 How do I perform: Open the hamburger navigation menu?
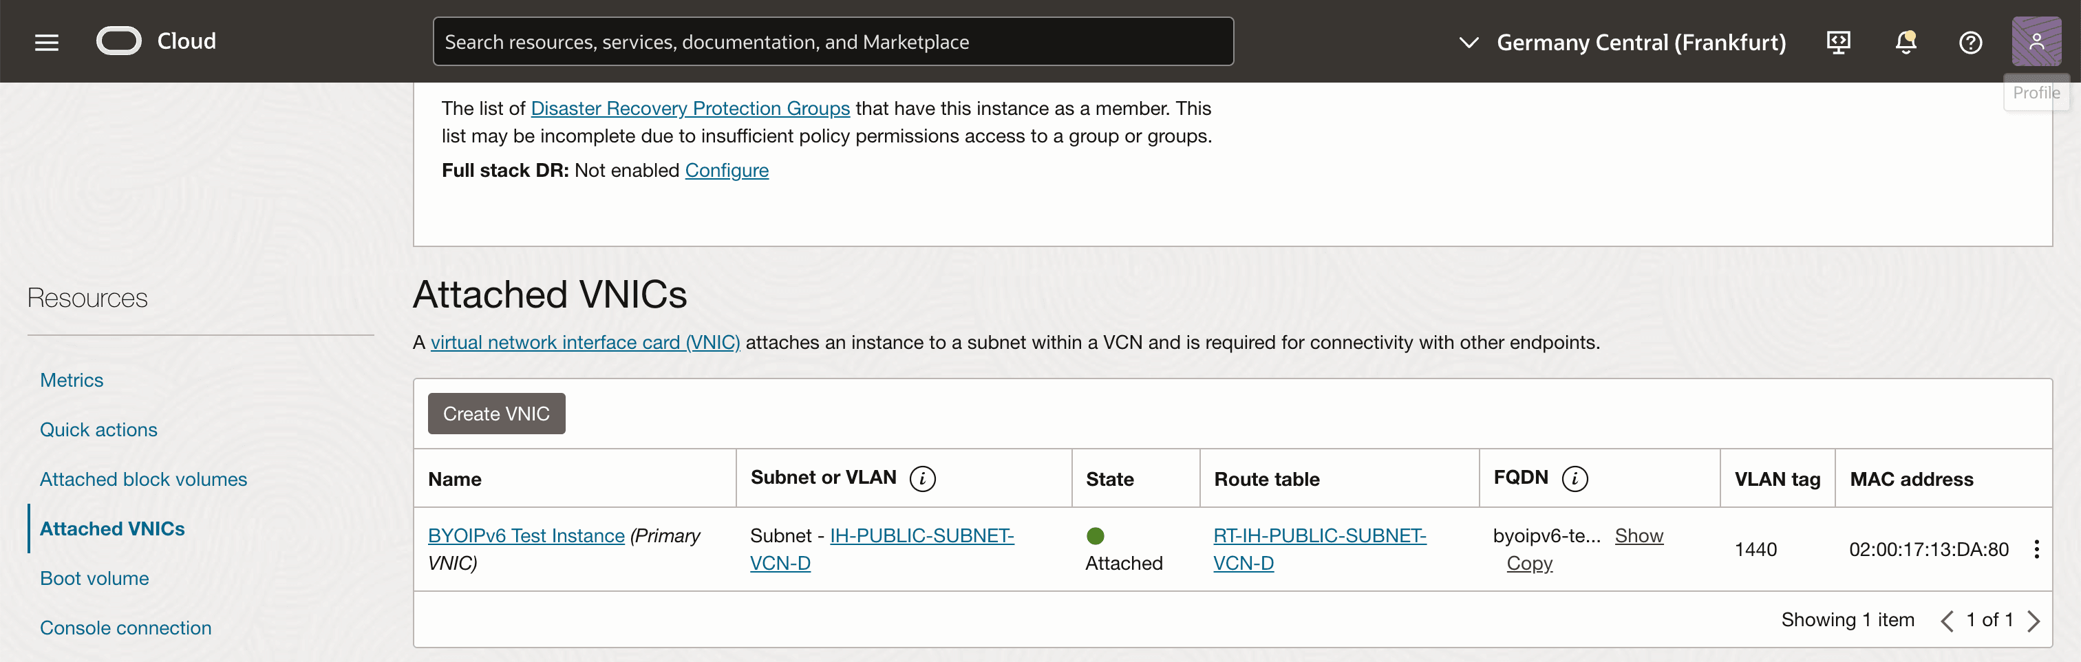pos(47,42)
